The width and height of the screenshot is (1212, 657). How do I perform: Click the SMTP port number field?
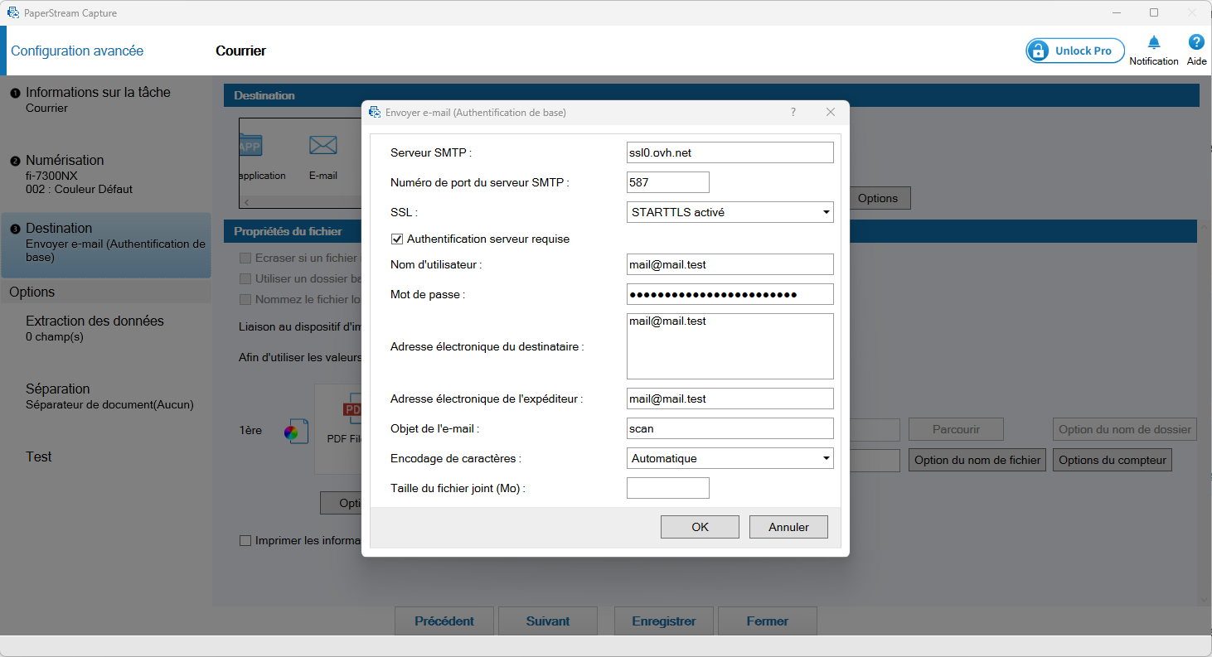pos(668,182)
